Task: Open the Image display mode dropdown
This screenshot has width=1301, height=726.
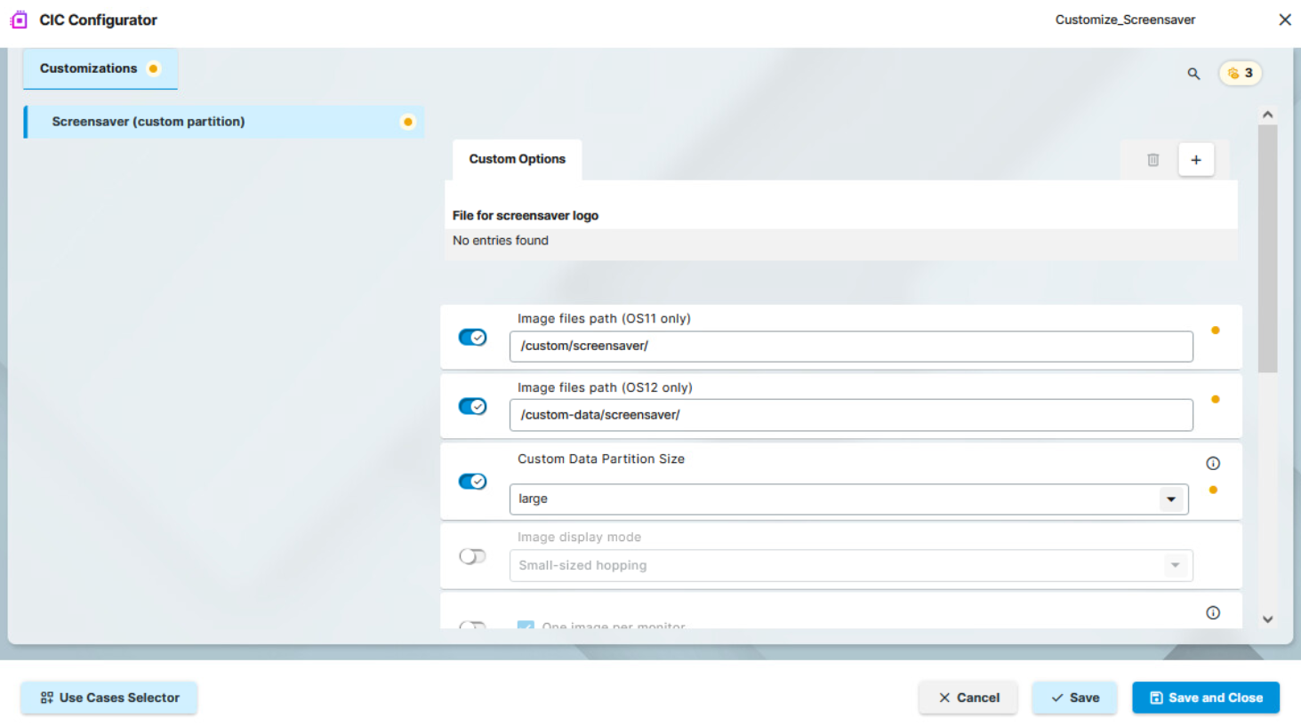Action: pos(1175,565)
